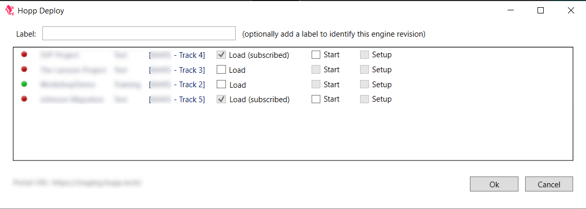The width and height of the screenshot is (586, 209).
Task: Toggle Load (subscribed) checkbox for Track 4
Action: (221, 55)
